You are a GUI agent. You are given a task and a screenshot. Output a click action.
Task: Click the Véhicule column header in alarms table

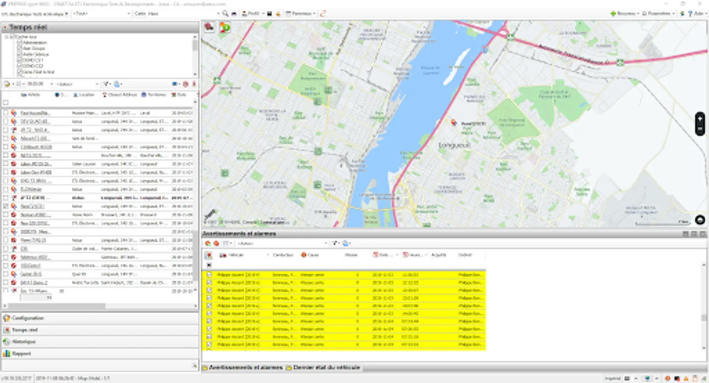236,255
